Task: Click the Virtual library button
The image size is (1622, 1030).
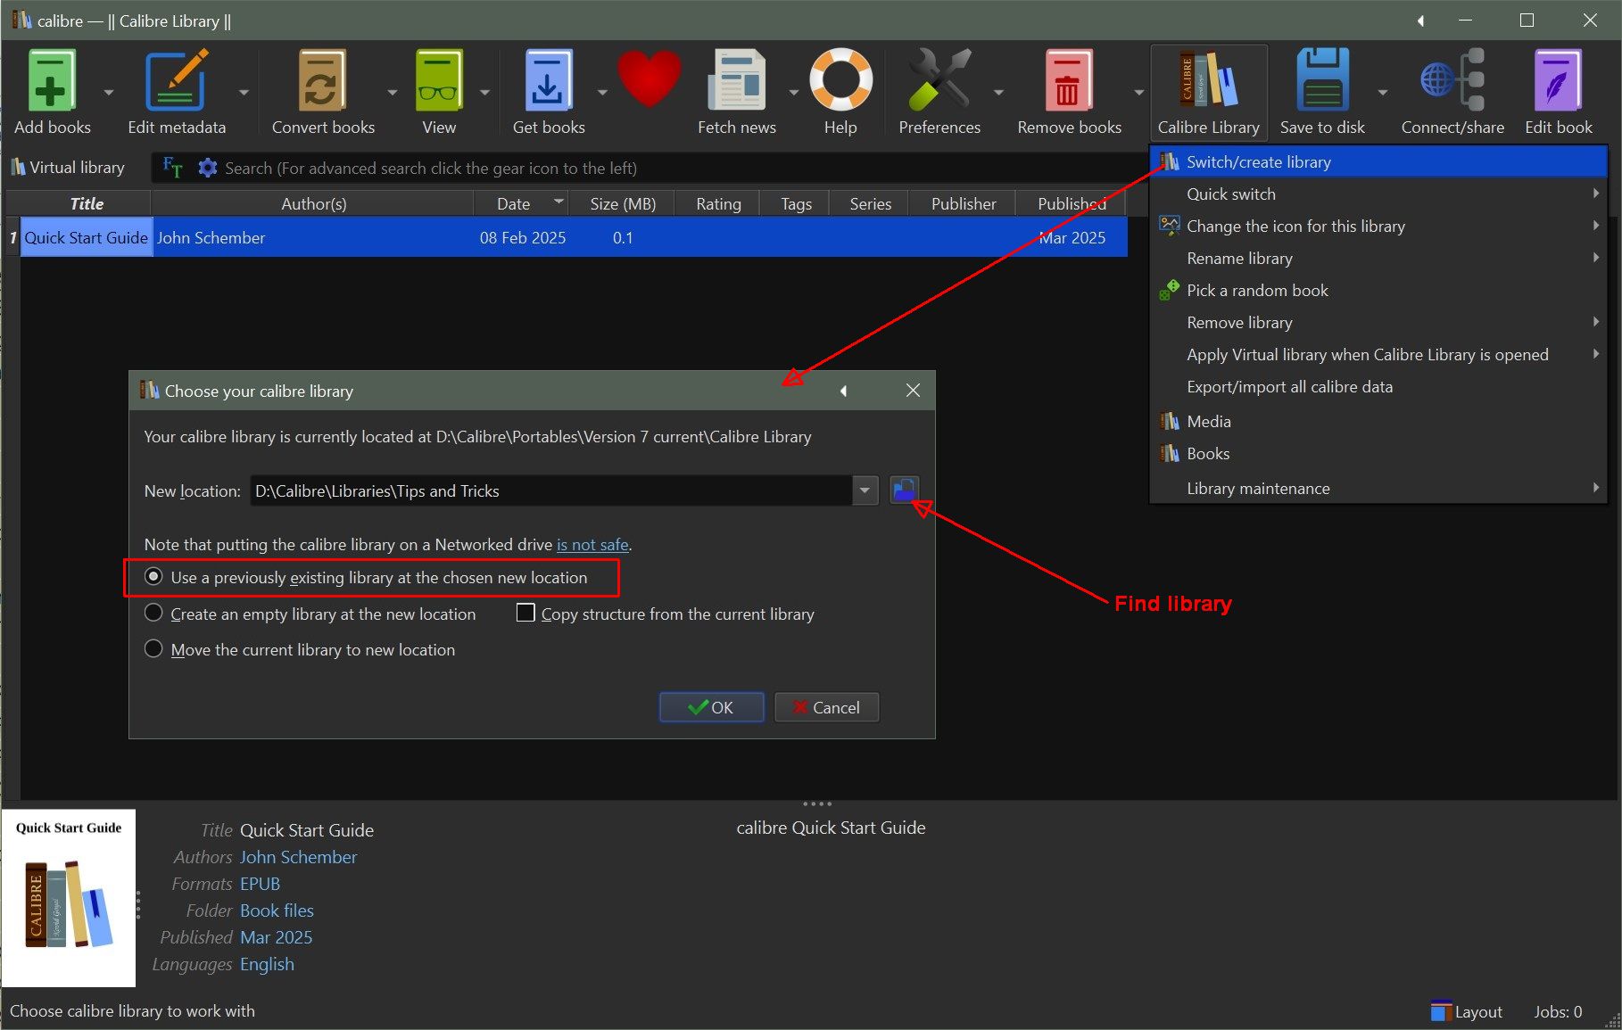Action: click(x=68, y=168)
